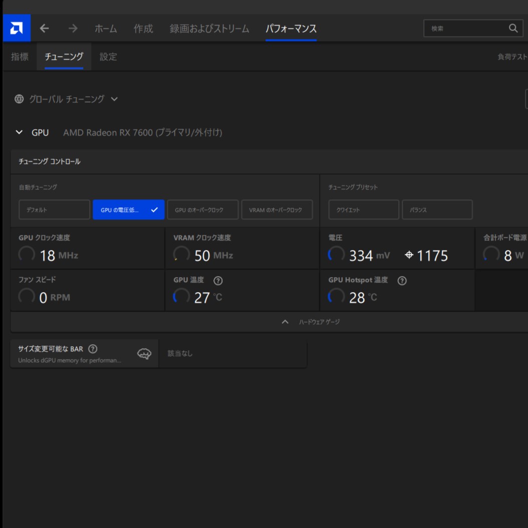Image resolution: width=528 pixels, height=528 pixels.
Task: Click the 負荷テスト link
Action: click(512, 57)
